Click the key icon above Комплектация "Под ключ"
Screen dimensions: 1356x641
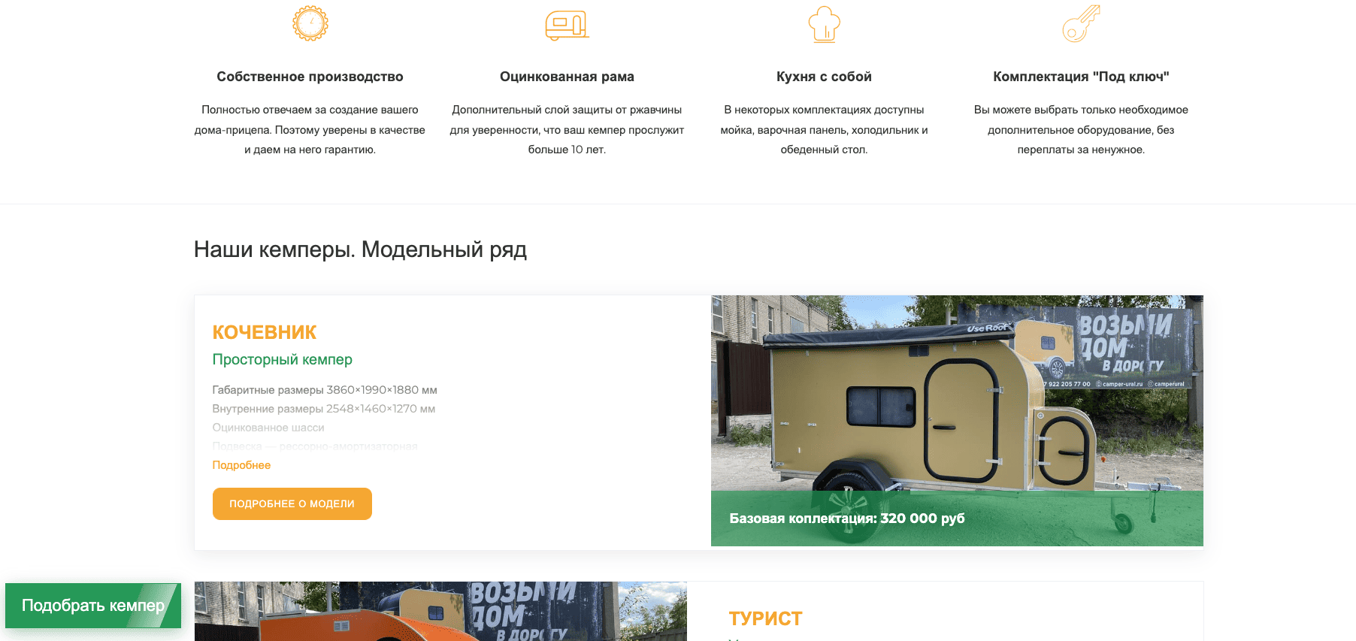(x=1081, y=23)
